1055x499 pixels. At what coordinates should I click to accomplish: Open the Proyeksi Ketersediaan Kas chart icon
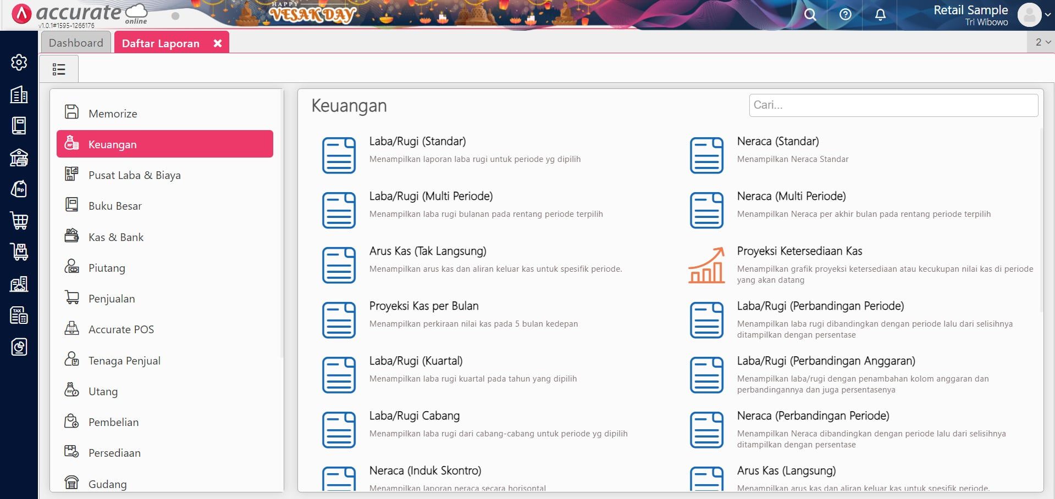(706, 265)
